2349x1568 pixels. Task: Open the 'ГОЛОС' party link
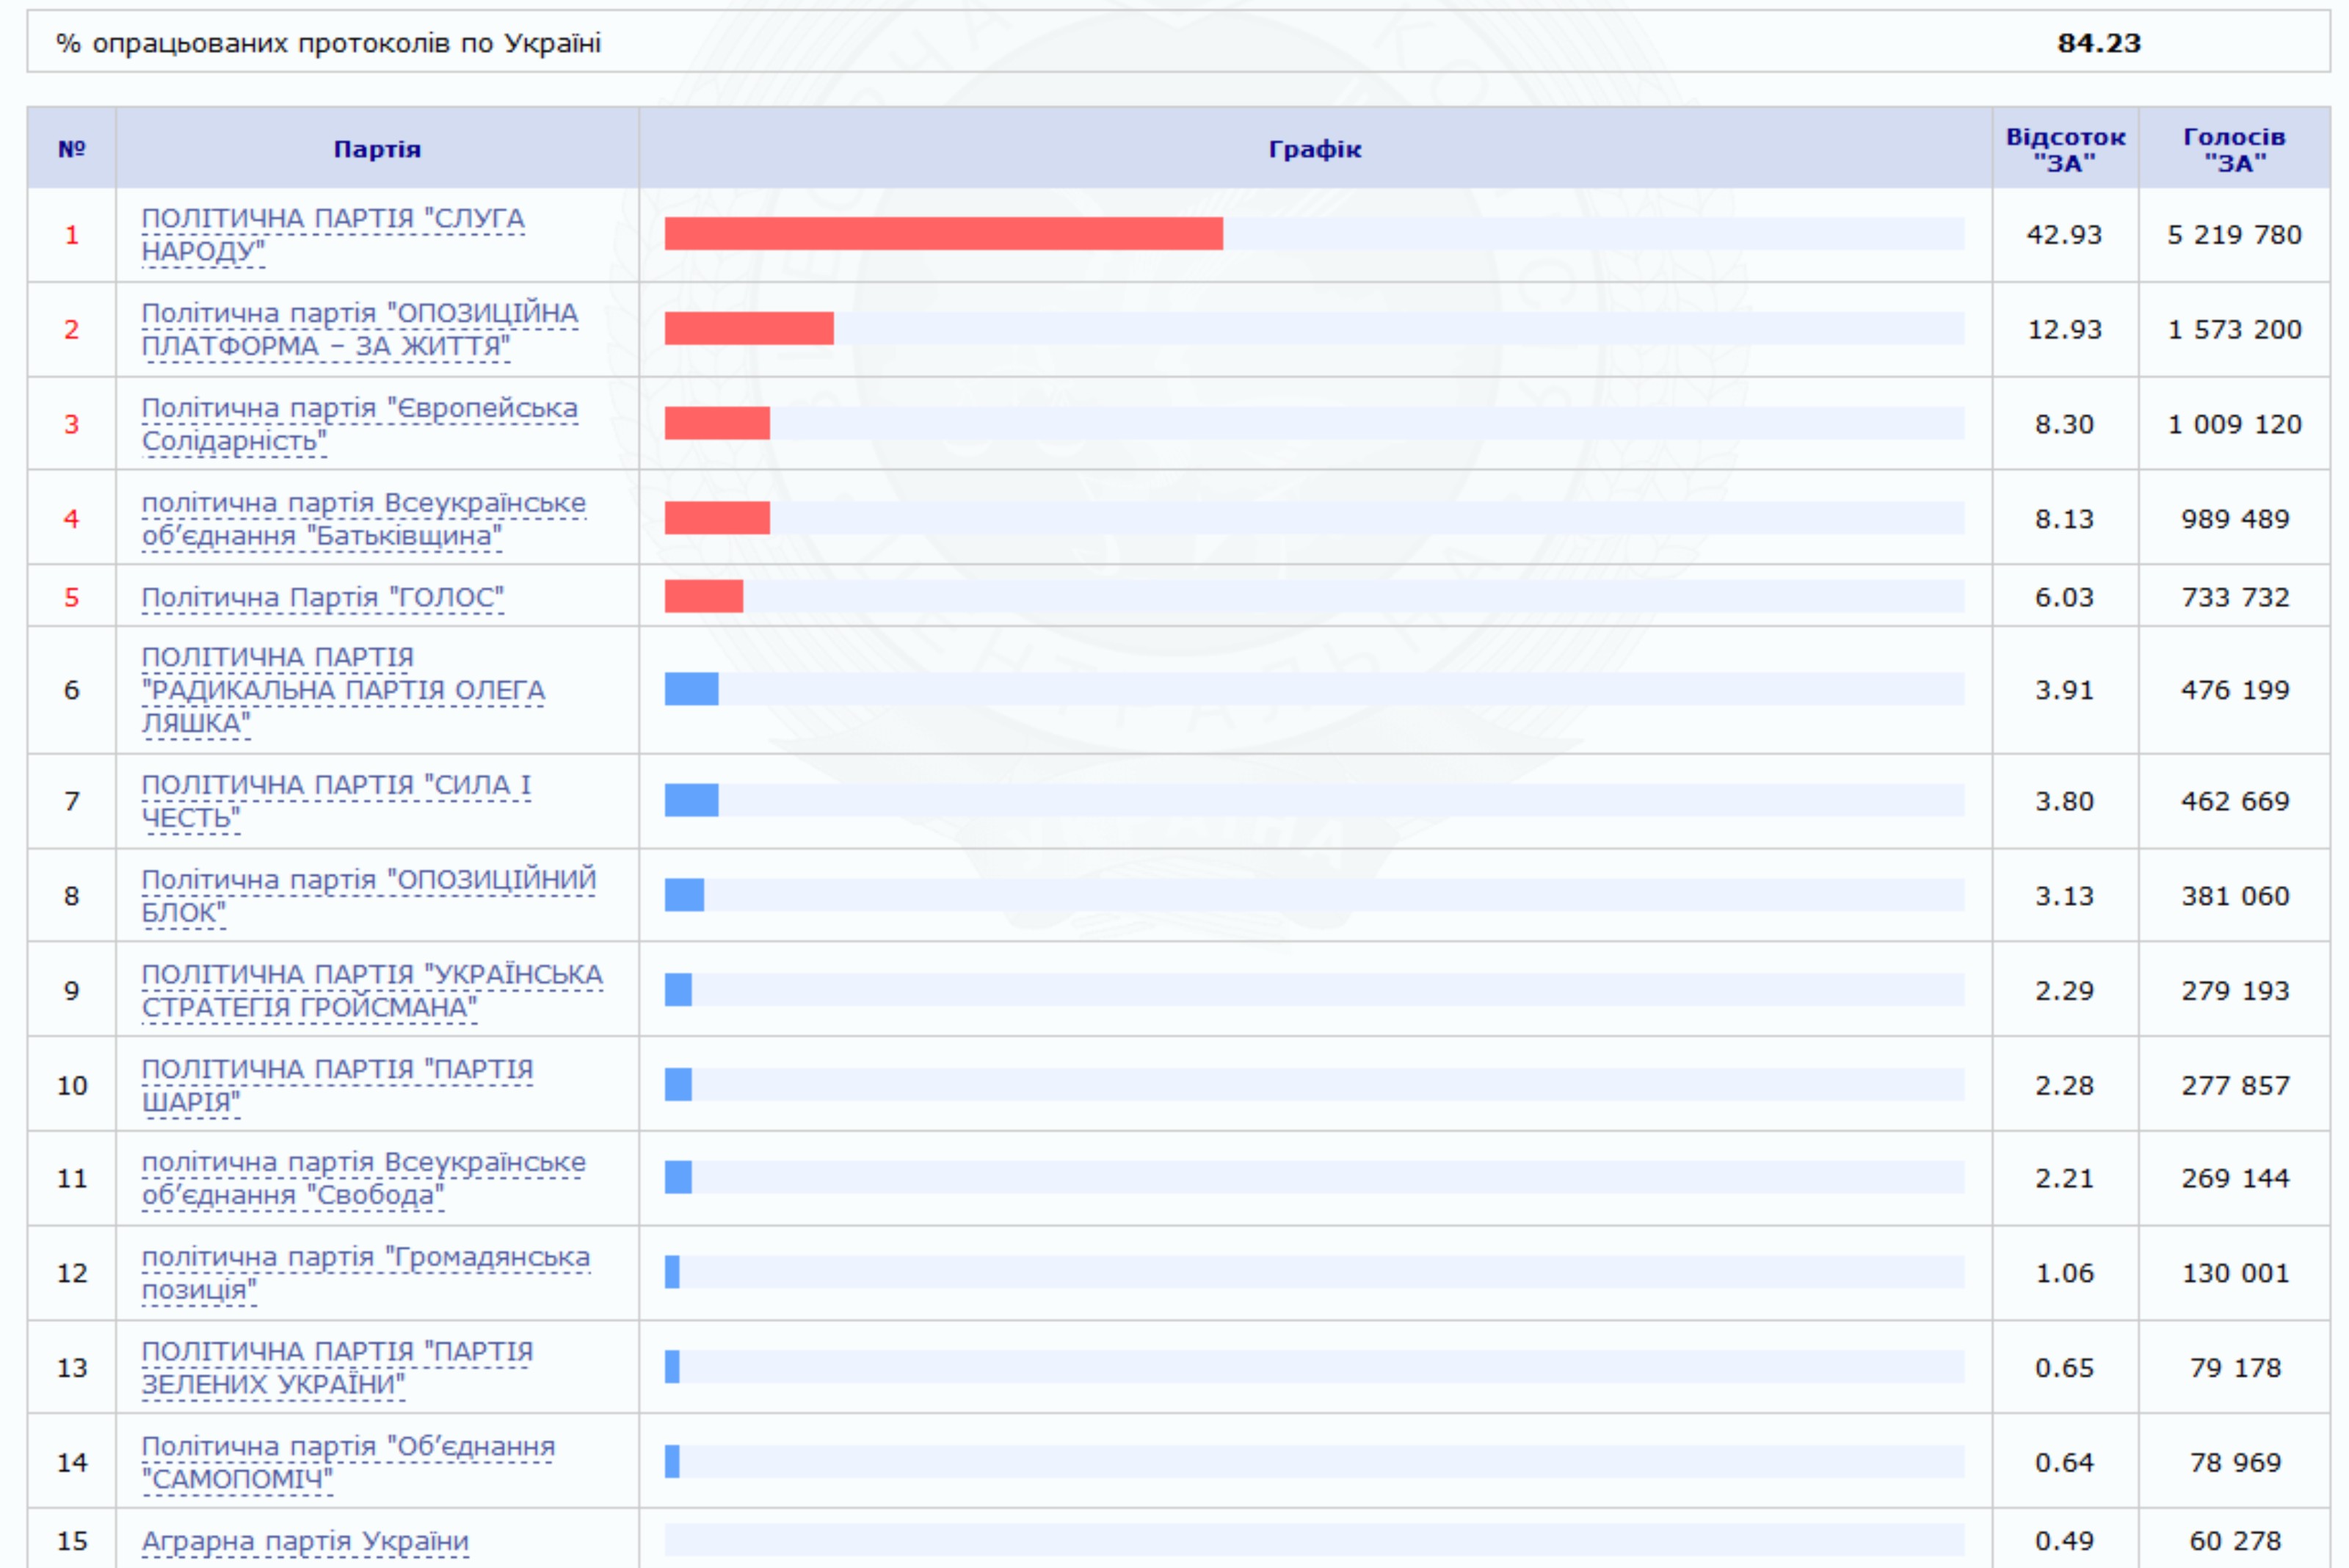pyautogui.click(x=322, y=598)
